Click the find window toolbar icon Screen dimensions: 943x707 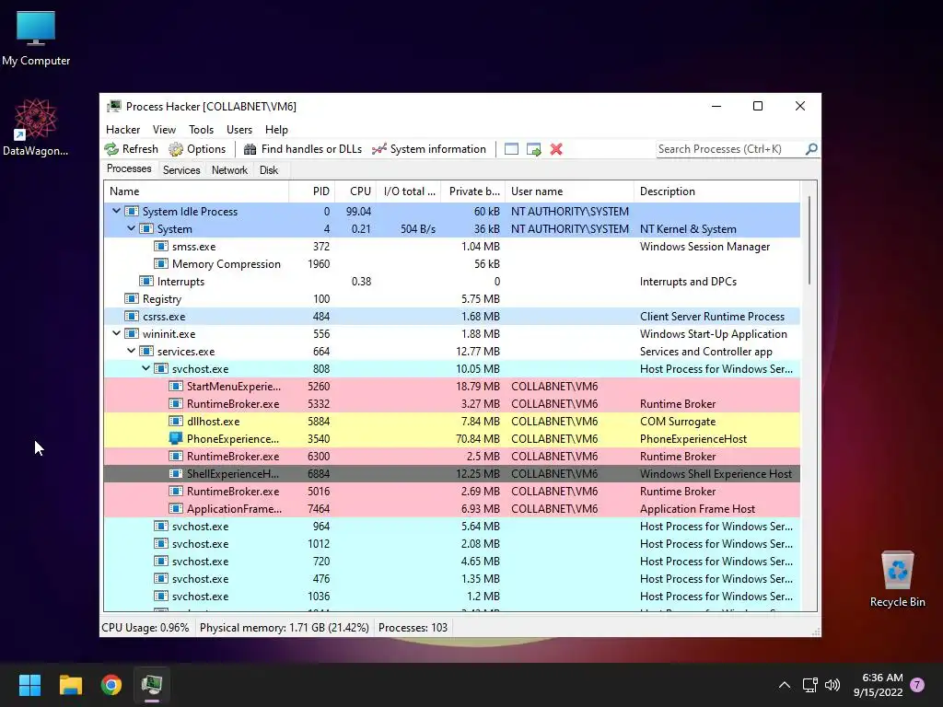point(511,149)
